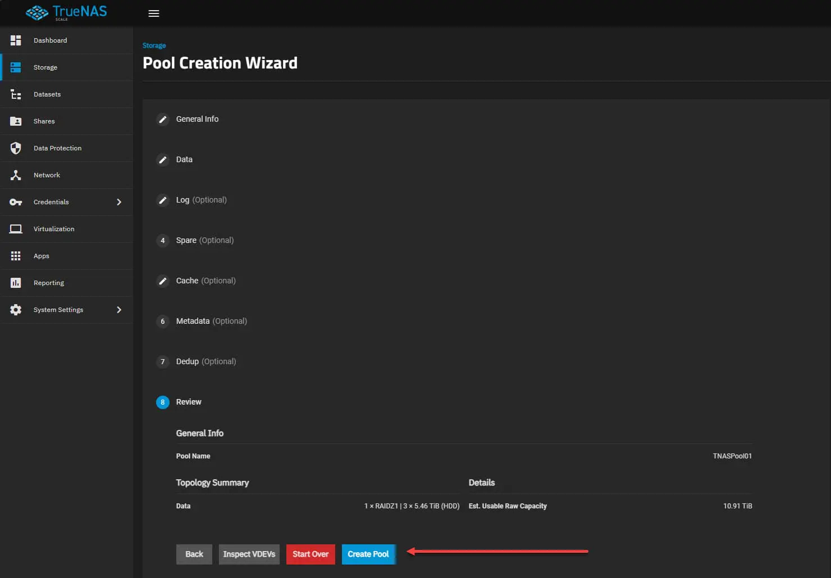Click the Reporting chart icon
The width and height of the screenshot is (831, 578).
click(16, 283)
